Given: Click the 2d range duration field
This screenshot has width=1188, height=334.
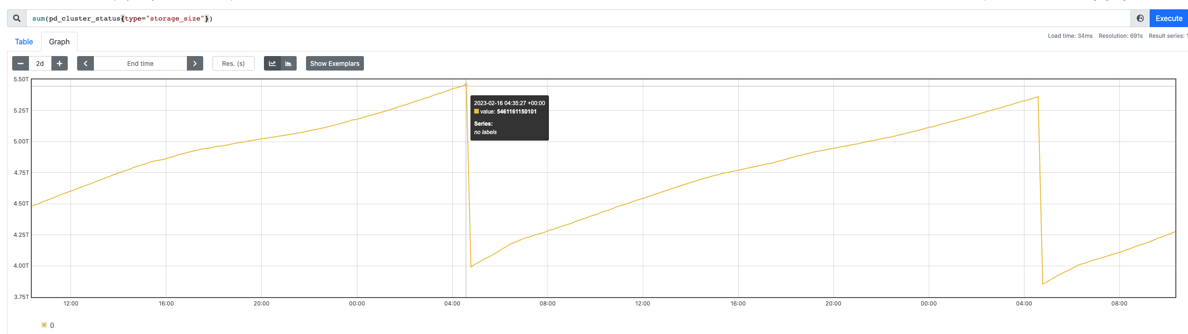Looking at the screenshot, I should tap(40, 64).
